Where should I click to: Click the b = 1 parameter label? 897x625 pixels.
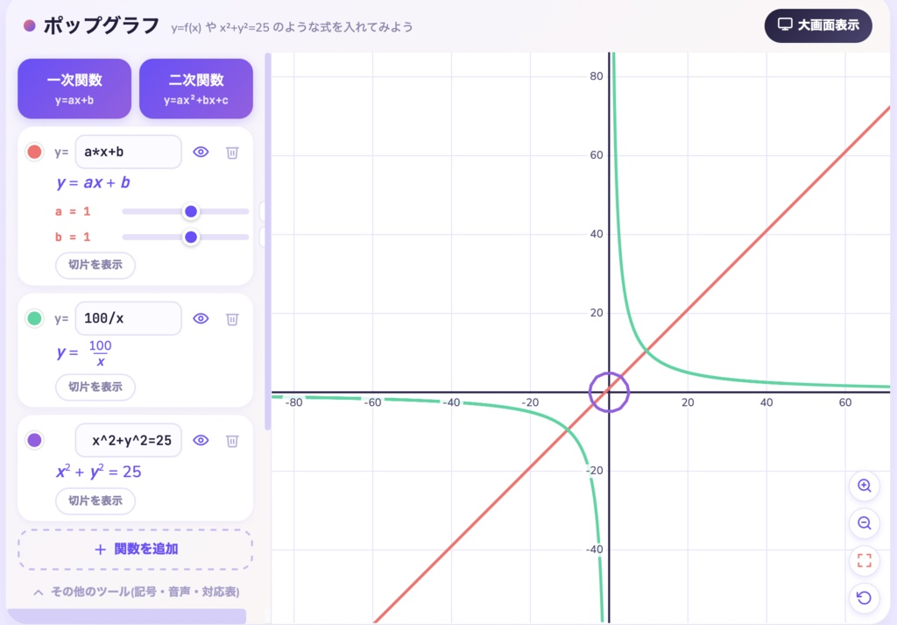[73, 237]
